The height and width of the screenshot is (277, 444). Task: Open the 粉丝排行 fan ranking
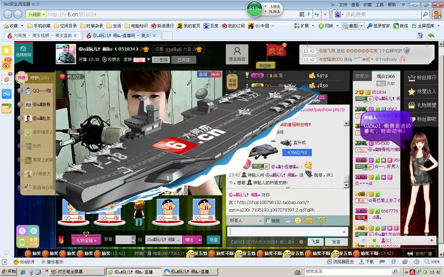tap(422, 78)
